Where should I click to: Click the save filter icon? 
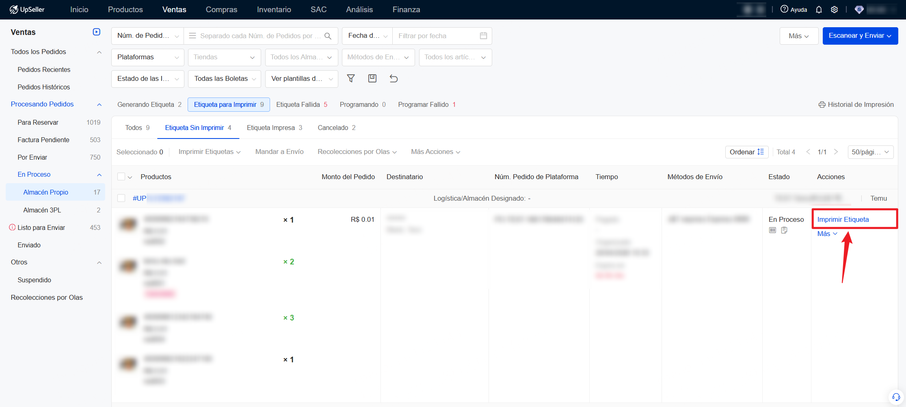click(372, 78)
